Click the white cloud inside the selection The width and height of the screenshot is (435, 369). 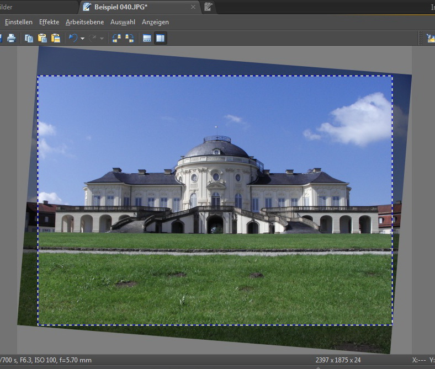pos(359,122)
